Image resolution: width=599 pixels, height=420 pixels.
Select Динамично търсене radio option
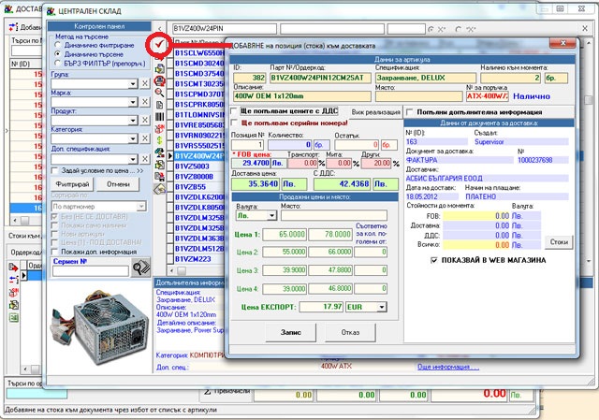[x=58, y=54]
